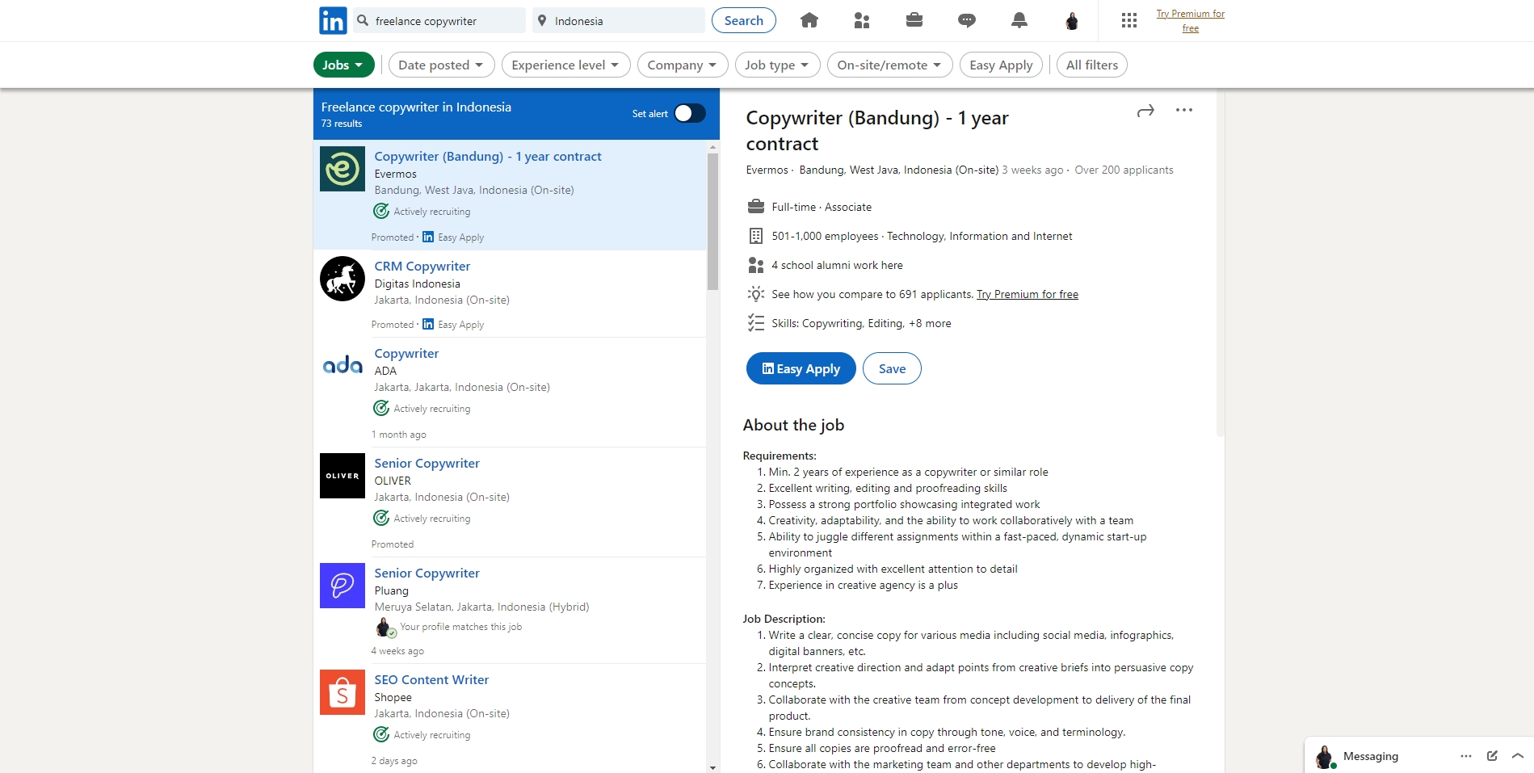Screen dimensions: 1534x773
Task: Open more options for the job posting
Action: tap(1184, 110)
